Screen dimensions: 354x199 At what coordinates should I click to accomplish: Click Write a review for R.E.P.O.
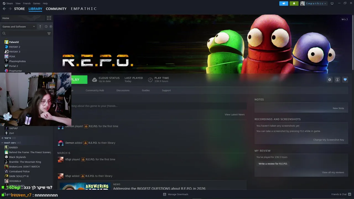tap(273, 164)
